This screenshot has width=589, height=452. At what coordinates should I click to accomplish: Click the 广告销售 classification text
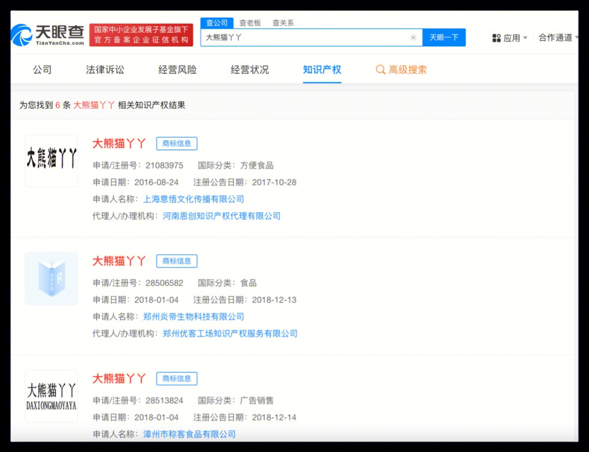point(257,401)
